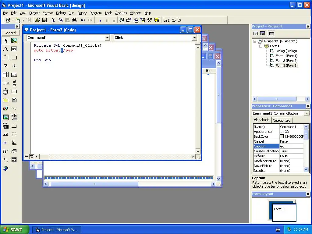Click the Toolbox hammer-and-wrench icon
Viewport: 312px width, 234px height.
click(x=150, y=20)
